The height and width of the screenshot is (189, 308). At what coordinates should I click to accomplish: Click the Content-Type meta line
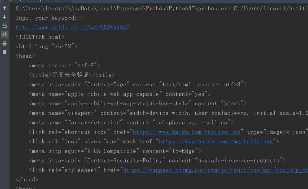click(138, 84)
